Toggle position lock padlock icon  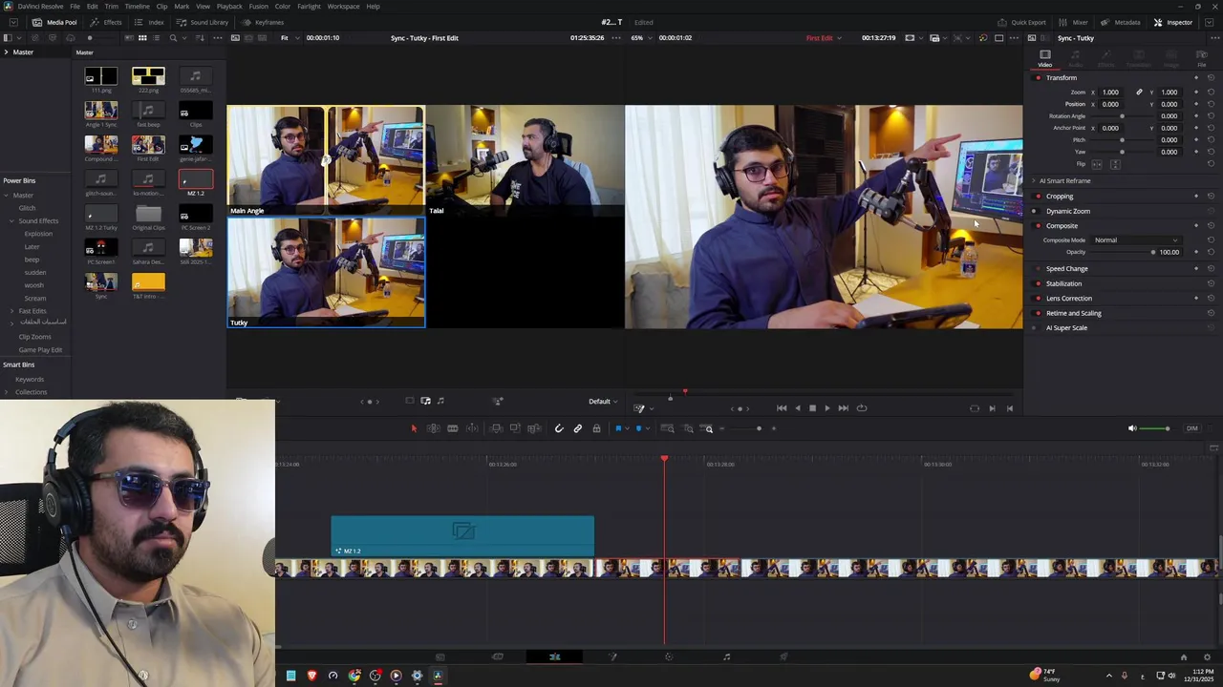coord(596,428)
